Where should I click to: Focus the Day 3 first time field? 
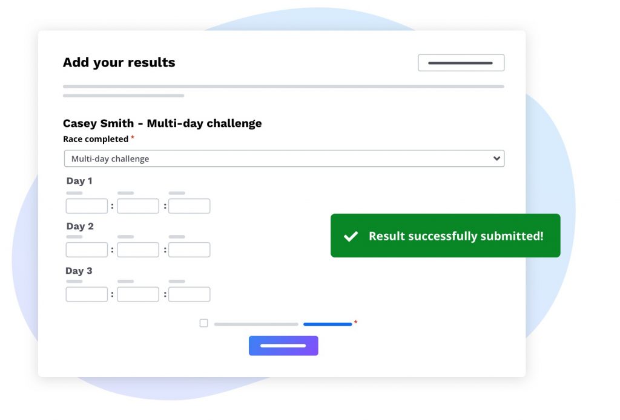87,294
